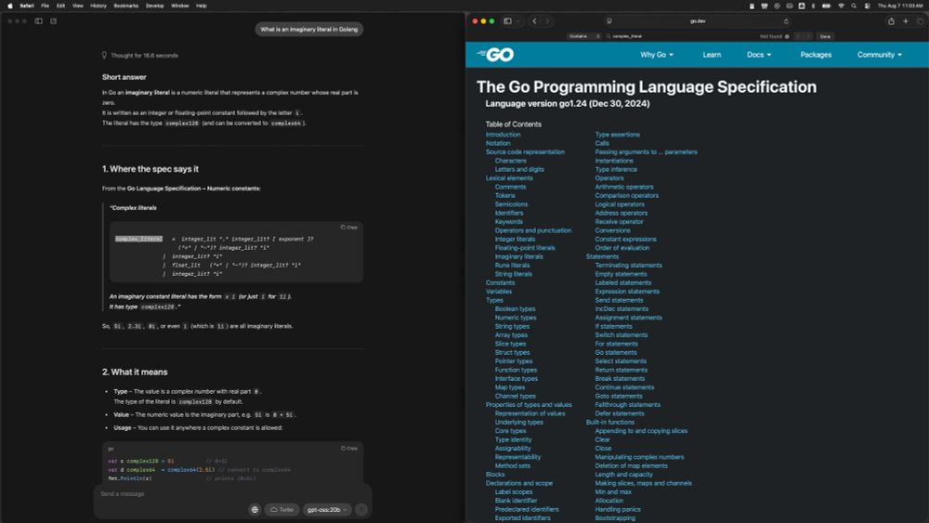Open a new Safari tab with plus
This screenshot has height=523, width=929.
905,20
